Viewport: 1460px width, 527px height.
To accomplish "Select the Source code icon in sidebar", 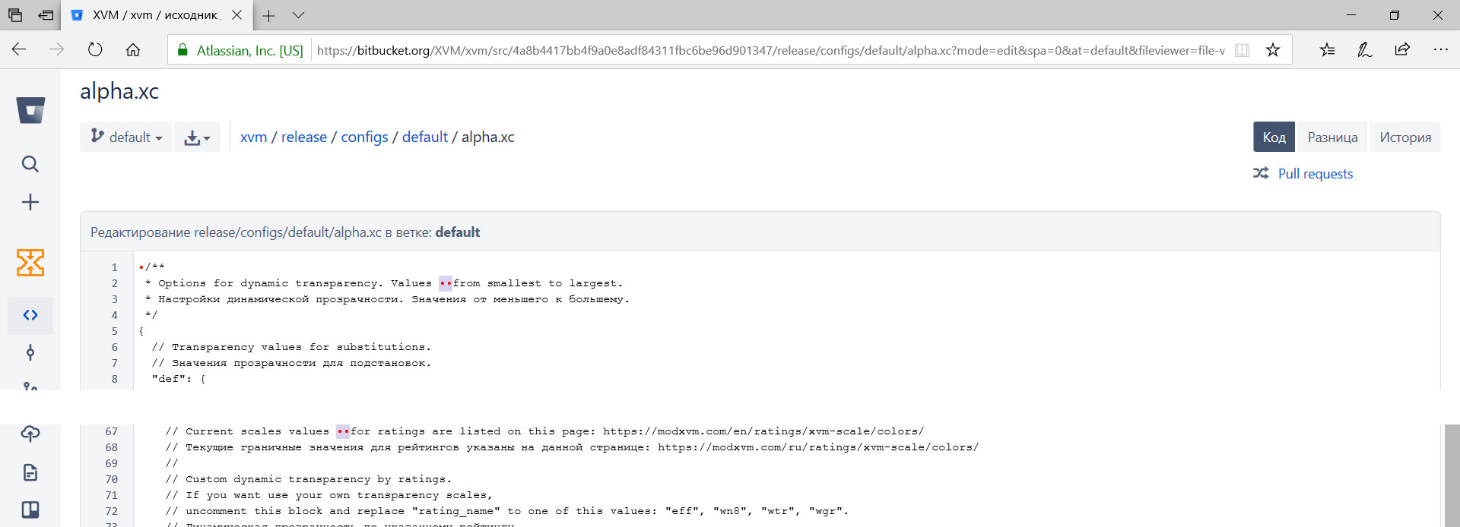I will [30, 315].
